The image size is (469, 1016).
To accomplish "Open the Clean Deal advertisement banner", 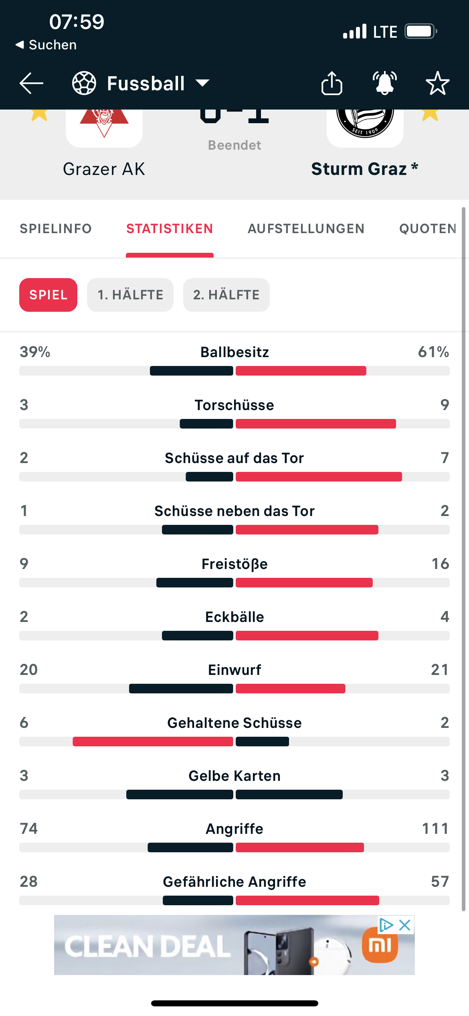I will pyautogui.click(x=234, y=945).
